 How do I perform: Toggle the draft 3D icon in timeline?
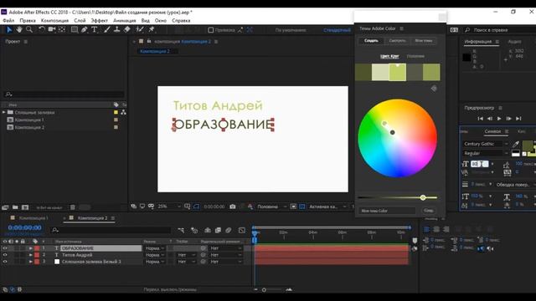194,231
